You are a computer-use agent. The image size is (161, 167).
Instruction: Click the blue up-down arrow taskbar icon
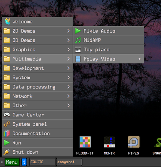pos(24,162)
